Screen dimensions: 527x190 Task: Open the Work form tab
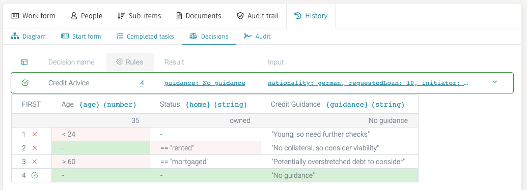click(33, 16)
